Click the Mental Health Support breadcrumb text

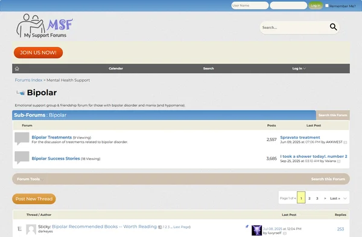click(68, 80)
